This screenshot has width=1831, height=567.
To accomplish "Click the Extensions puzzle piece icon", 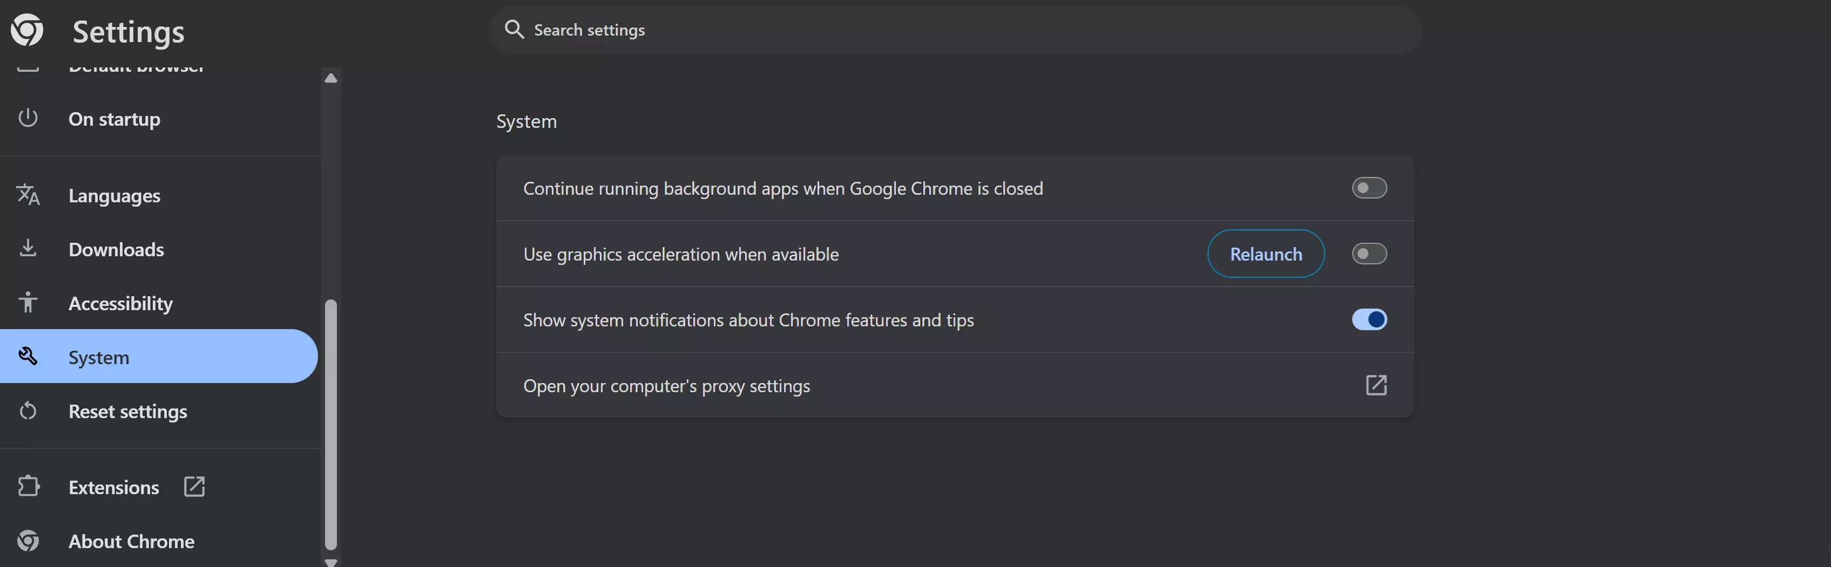I will tap(28, 487).
